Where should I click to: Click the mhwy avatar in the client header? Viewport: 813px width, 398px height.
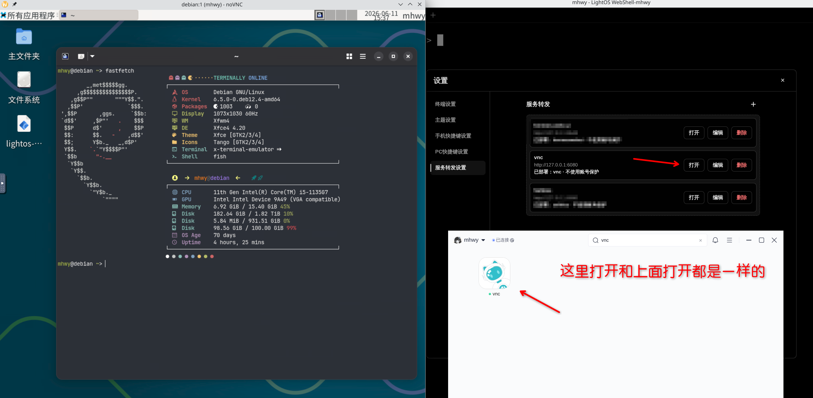tap(458, 240)
